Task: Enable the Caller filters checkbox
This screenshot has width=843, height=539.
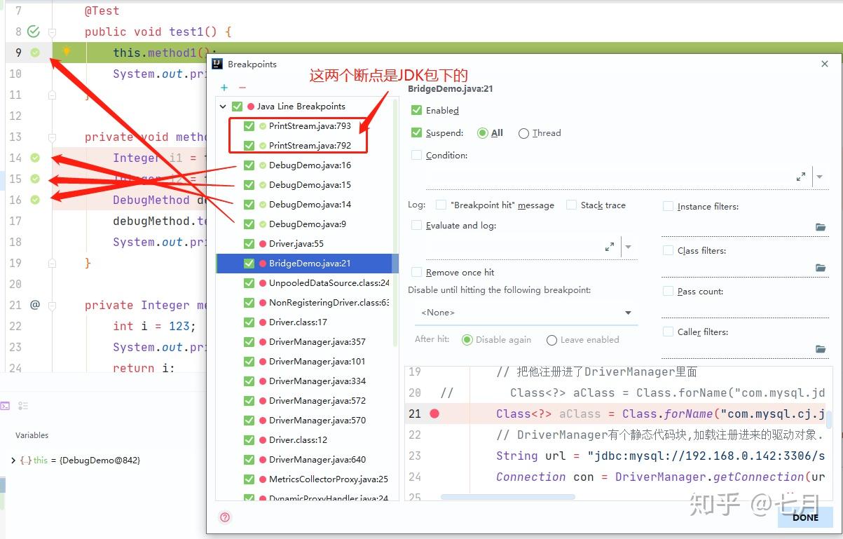Action: tap(668, 332)
